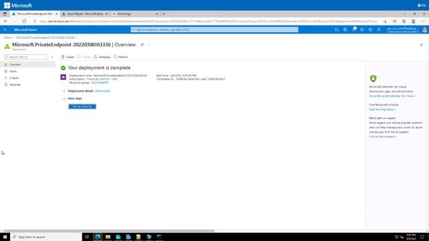Expand the Deployment details section
Screen dimensions: 429x241
point(64,91)
